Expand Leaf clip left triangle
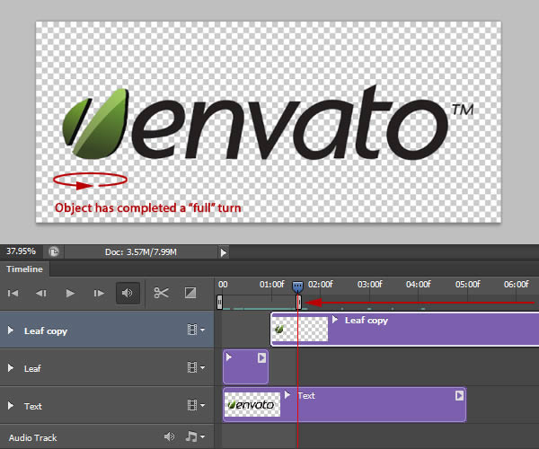Viewport: 539px width, 449px height. [x=228, y=357]
